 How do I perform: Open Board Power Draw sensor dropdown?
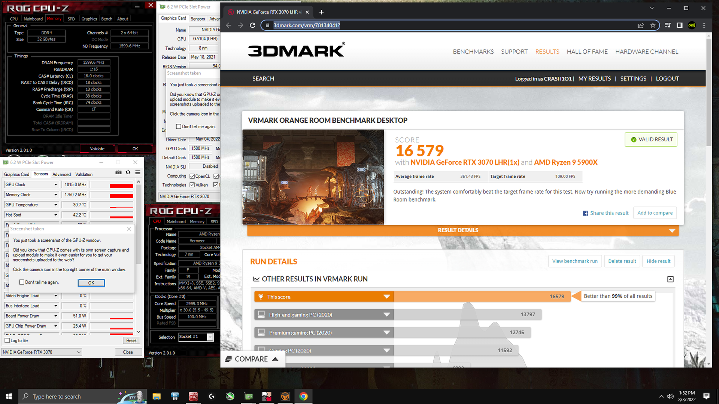(56, 316)
